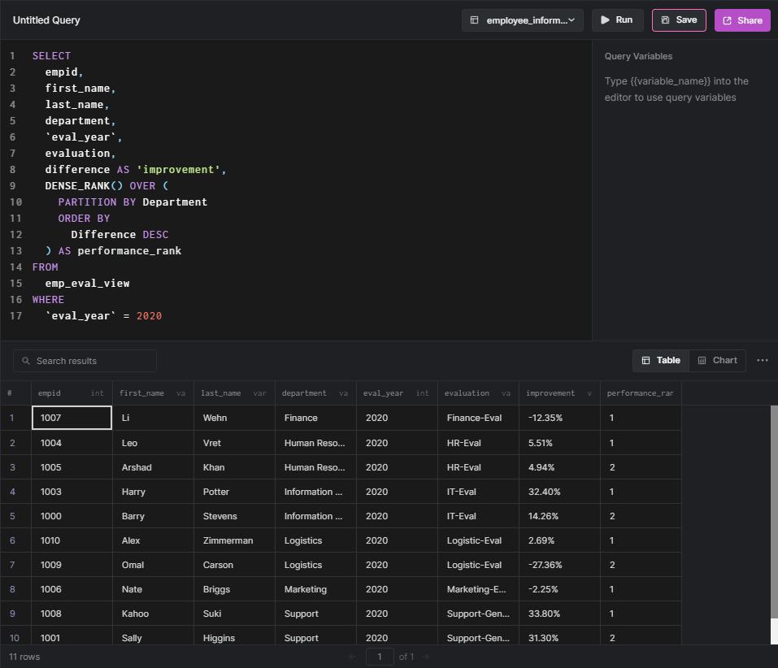Select the first name cell 'Omal'
Viewport: 778px width, 668px height.
tap(153, 564)
